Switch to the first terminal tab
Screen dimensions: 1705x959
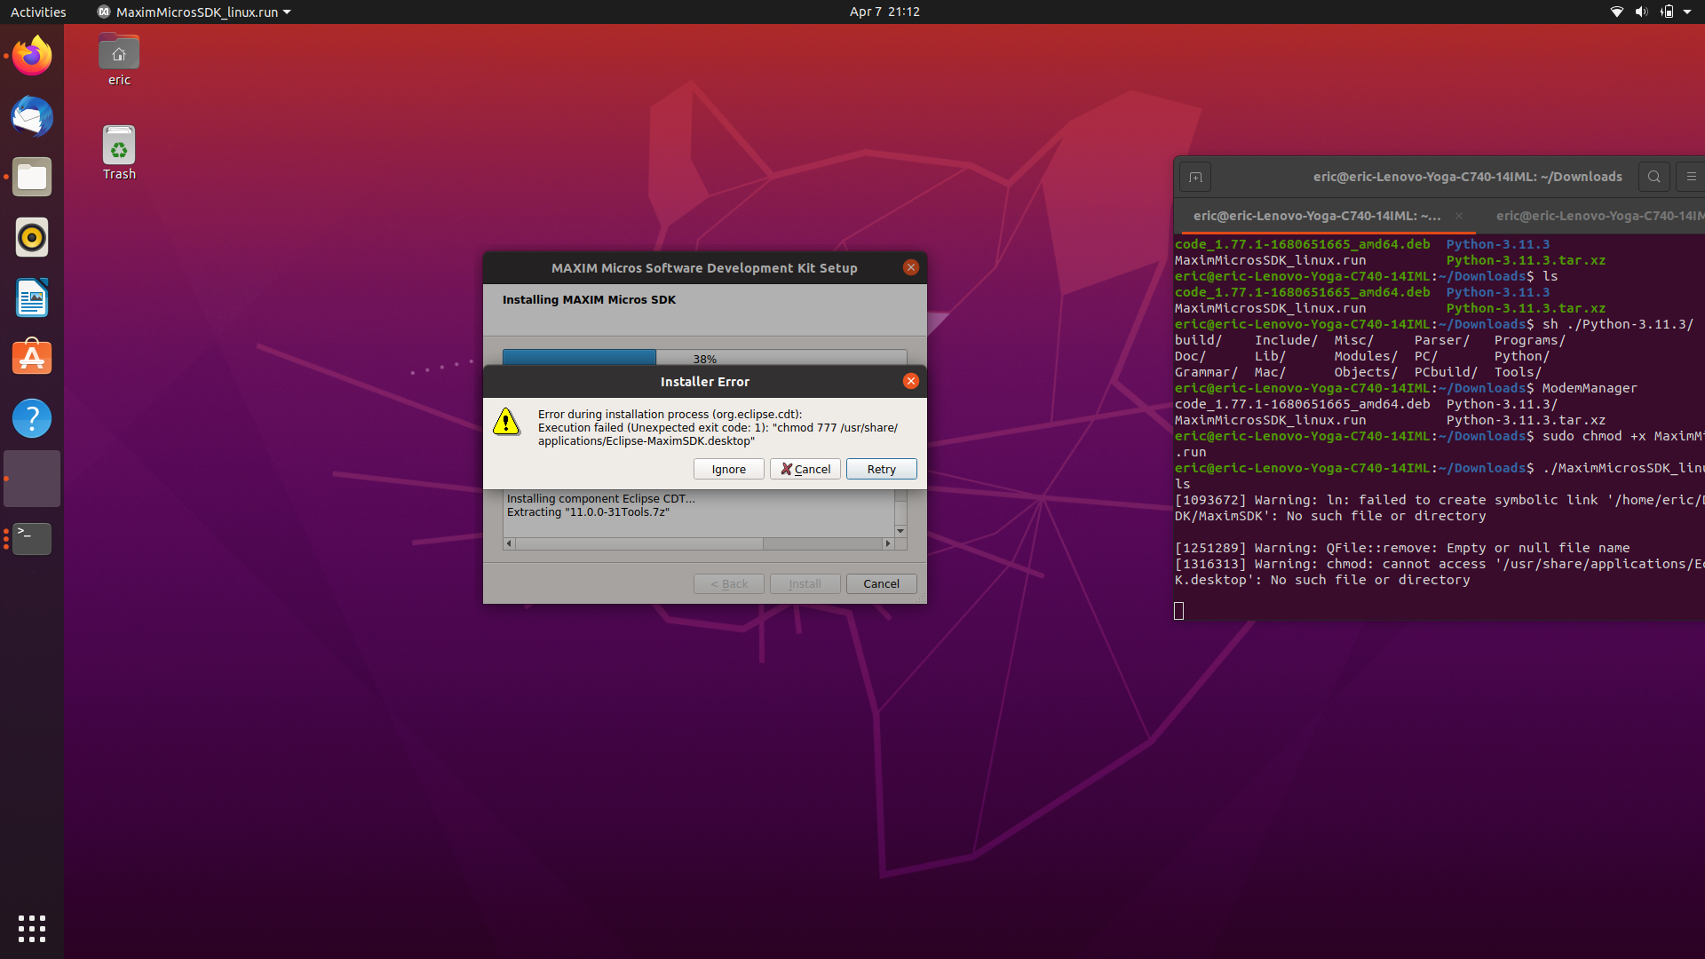pos(1317,216)
